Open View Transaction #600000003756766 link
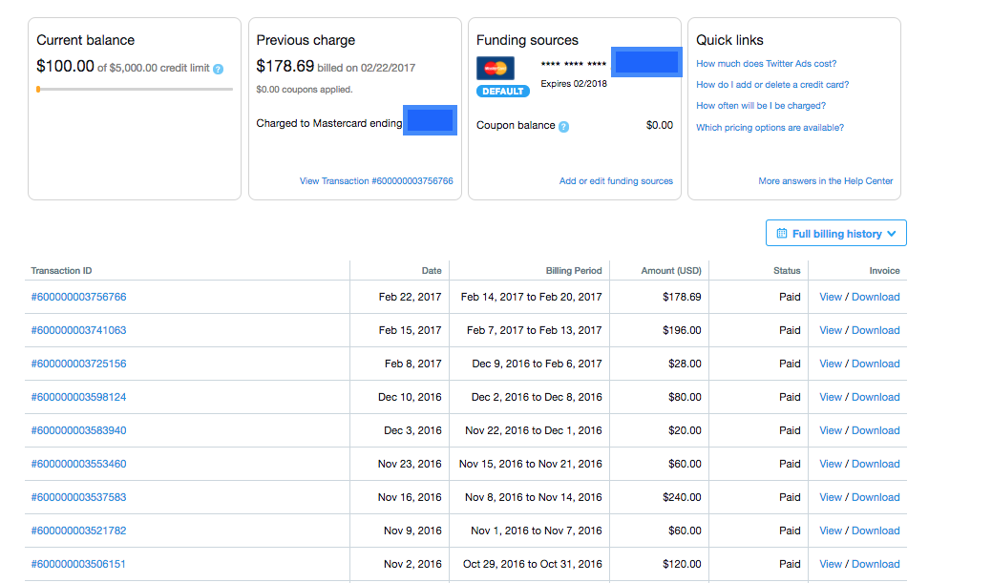 coord(376,181)
